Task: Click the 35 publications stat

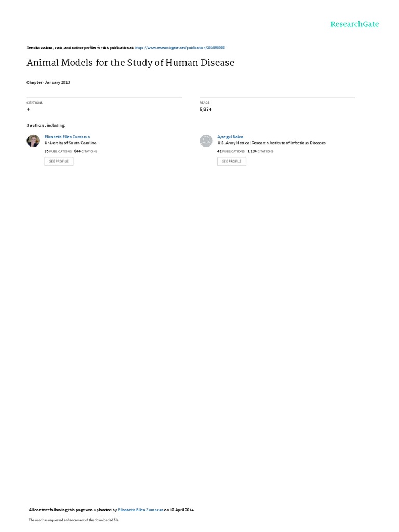Action: tap(58, 151)
